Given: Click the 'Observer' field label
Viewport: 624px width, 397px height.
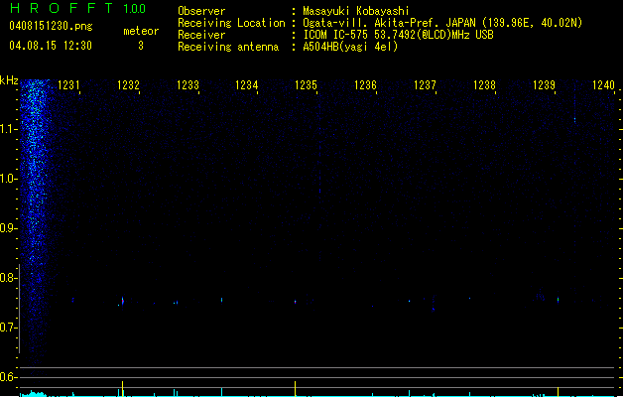Looking at the screenshot, I should tap(201, 11).
